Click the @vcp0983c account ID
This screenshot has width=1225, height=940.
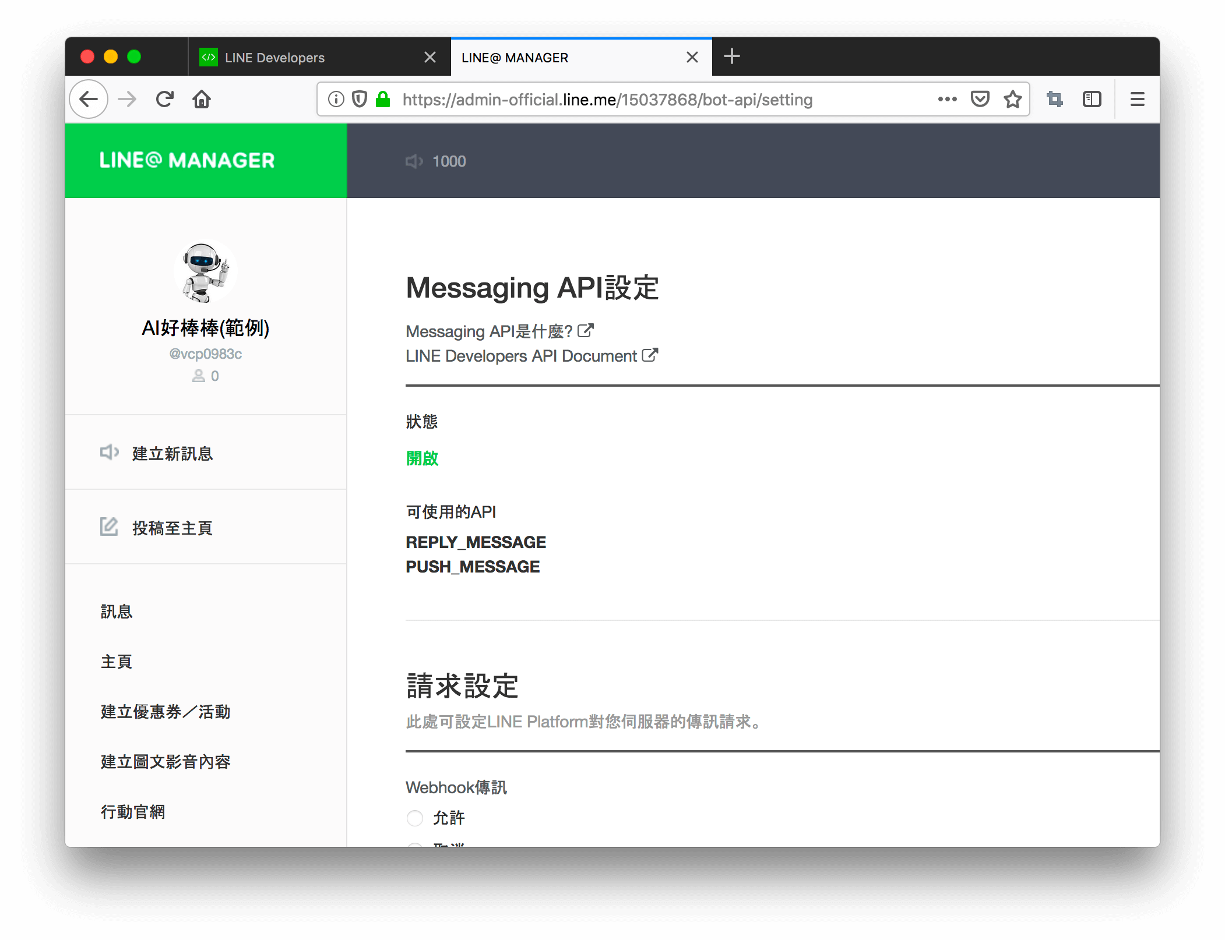coord(205,354)
